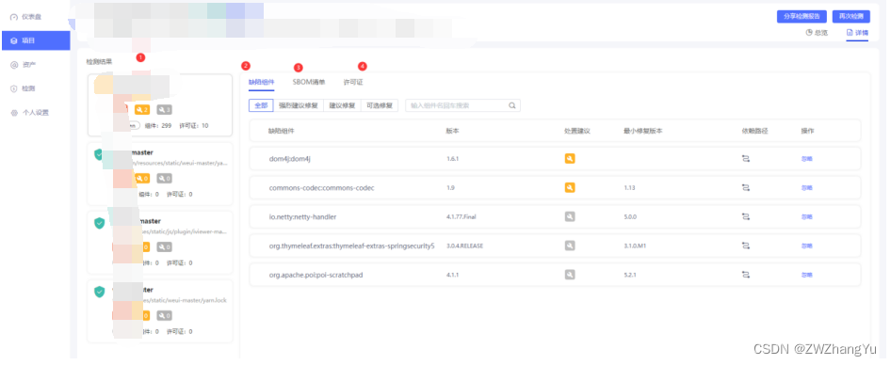
Task: Click gray wrench badge in yarn.lock card
Action: click(164, 316)
